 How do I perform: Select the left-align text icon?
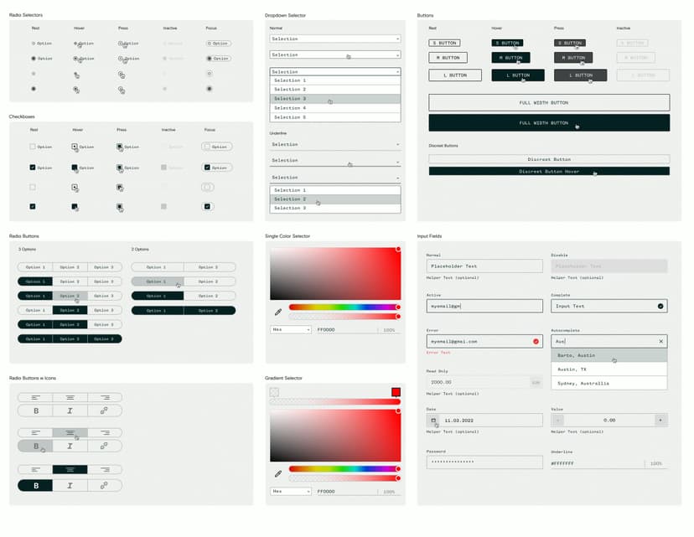click(34, 396)
